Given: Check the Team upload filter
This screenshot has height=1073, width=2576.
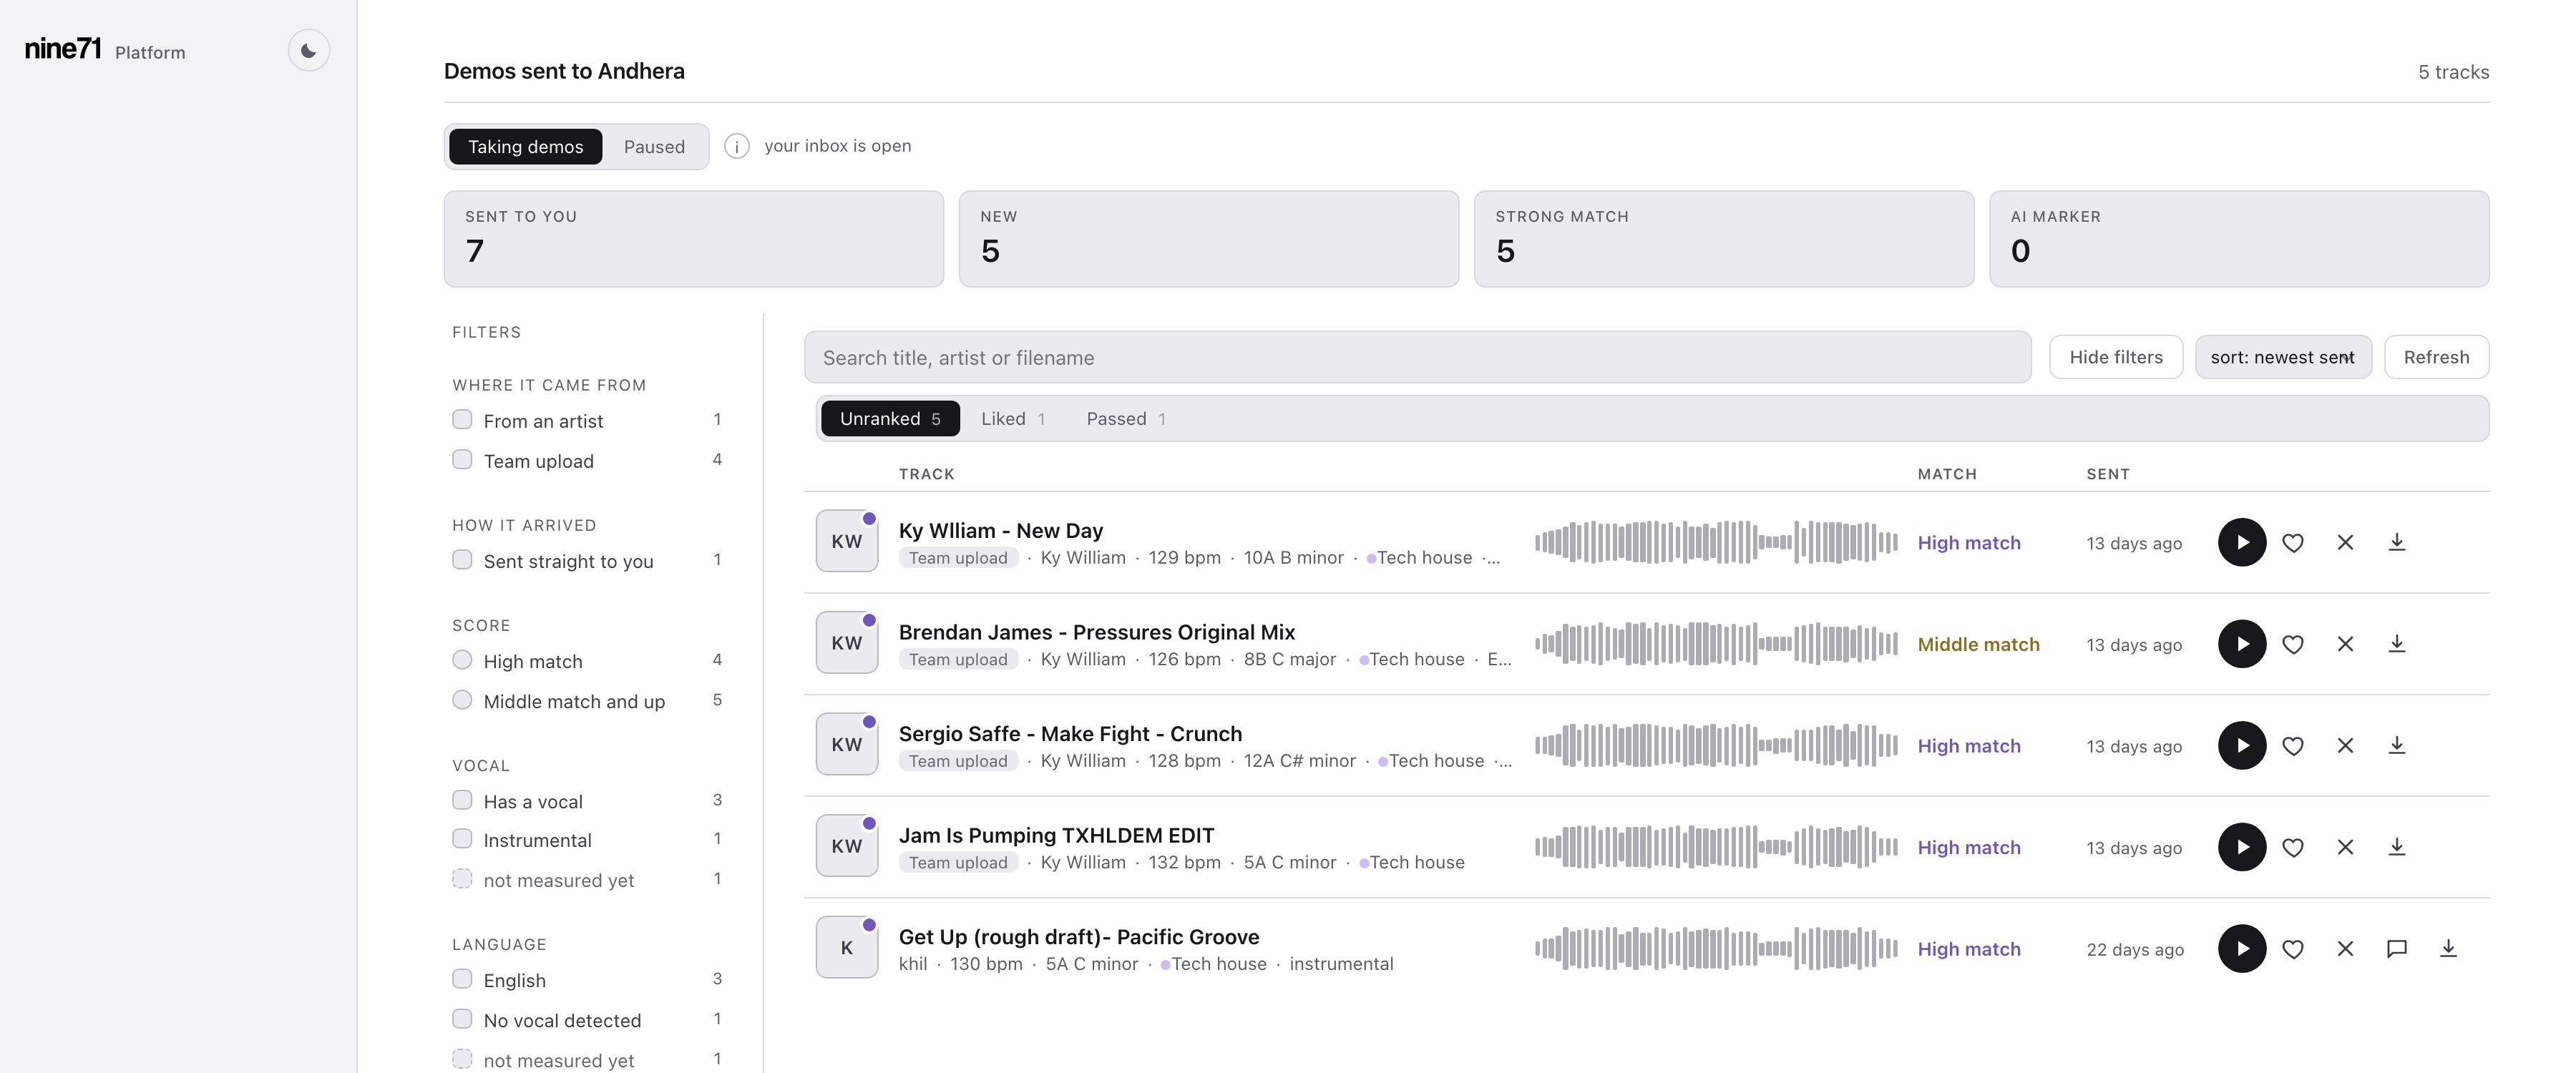Looking at the screenshot, I should 462,459.
